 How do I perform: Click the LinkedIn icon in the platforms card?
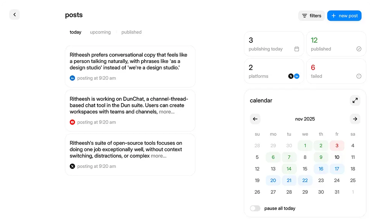(297, 76)
